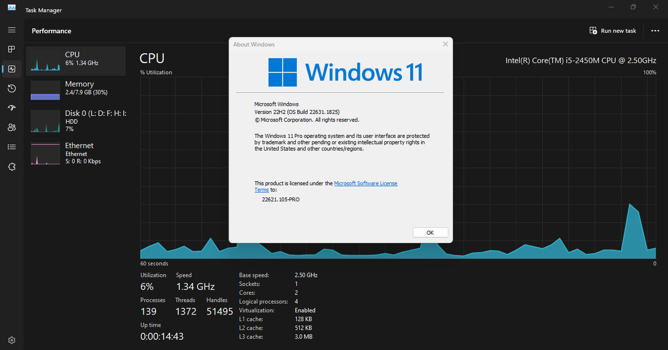Click the Microsoft Corporation copyright line
The width and height of the screenshot is (668, 350).
click(x=307, y=120)
